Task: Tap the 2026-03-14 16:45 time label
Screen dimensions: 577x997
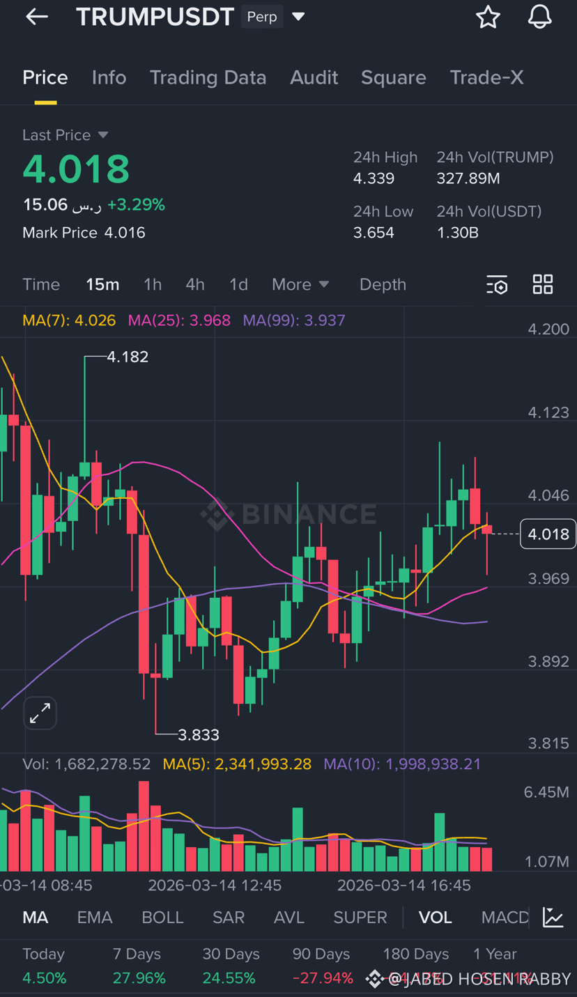Action: [x=404, y=886]
